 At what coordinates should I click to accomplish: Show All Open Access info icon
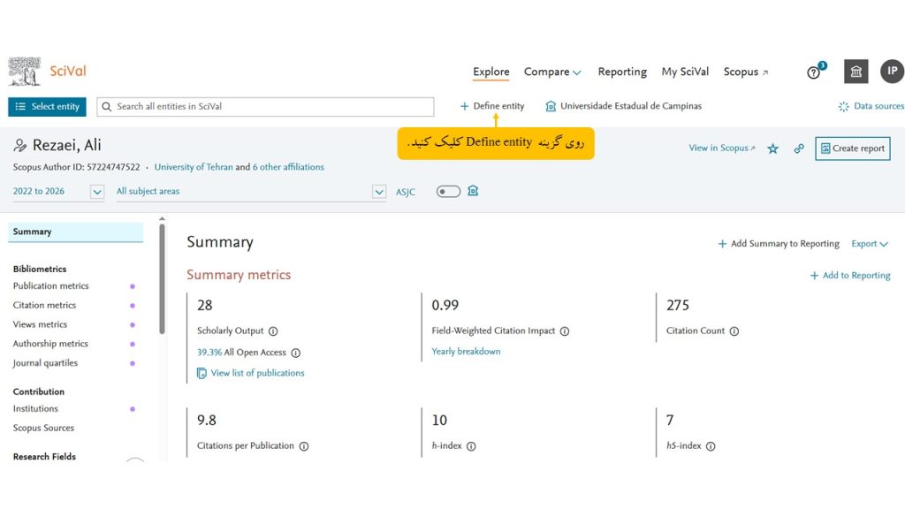[295, 353]
